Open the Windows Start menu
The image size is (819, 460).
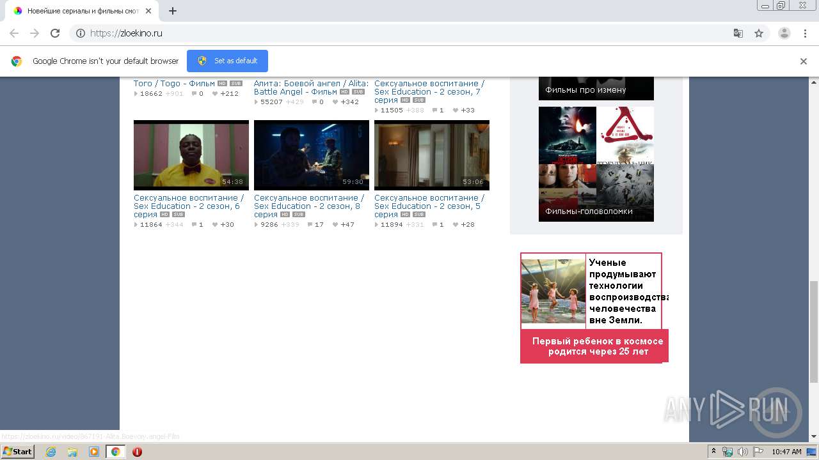pos(17,452)
